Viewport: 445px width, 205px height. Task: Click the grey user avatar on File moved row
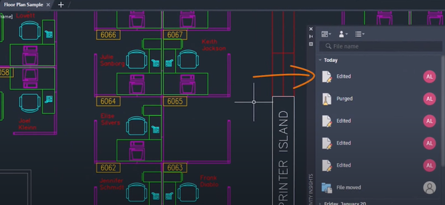(x=430, y=187)
